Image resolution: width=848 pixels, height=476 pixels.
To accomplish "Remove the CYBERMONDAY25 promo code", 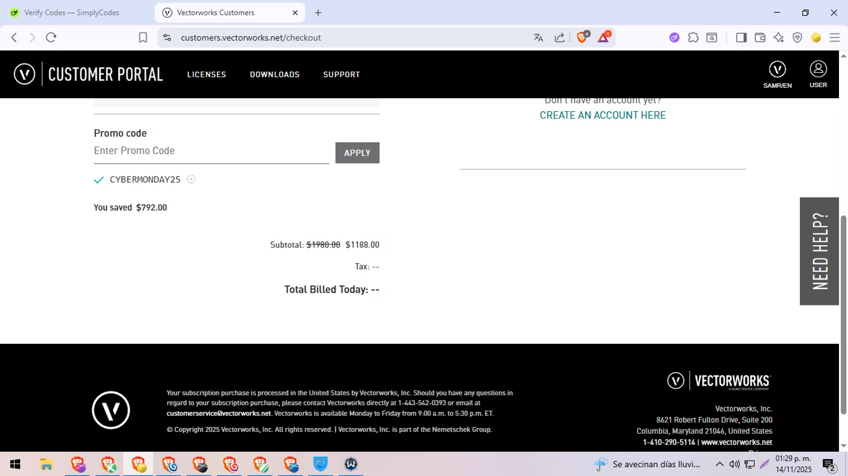I will [x=191, y=179].
